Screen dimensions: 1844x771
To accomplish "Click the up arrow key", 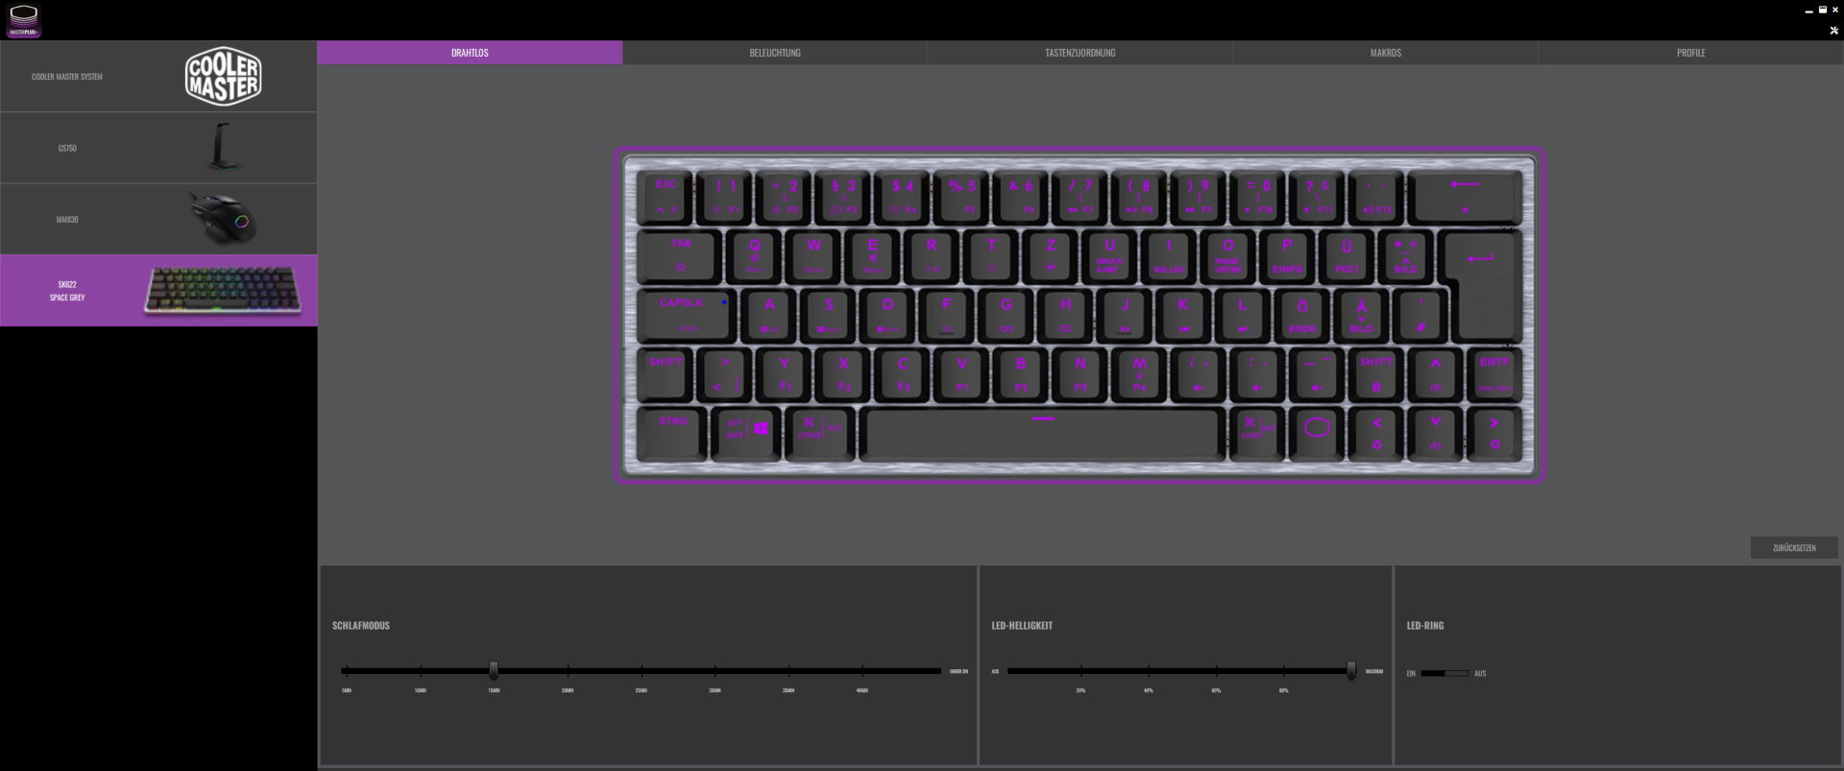I will click(x=1435, y=373).
